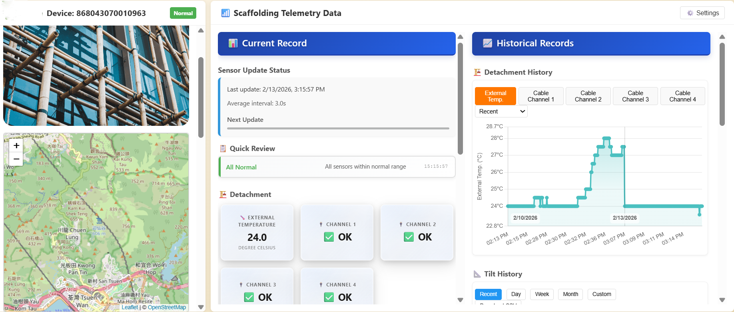Click the Channel 2 OK green checkmark

click(x=409, y=237)
